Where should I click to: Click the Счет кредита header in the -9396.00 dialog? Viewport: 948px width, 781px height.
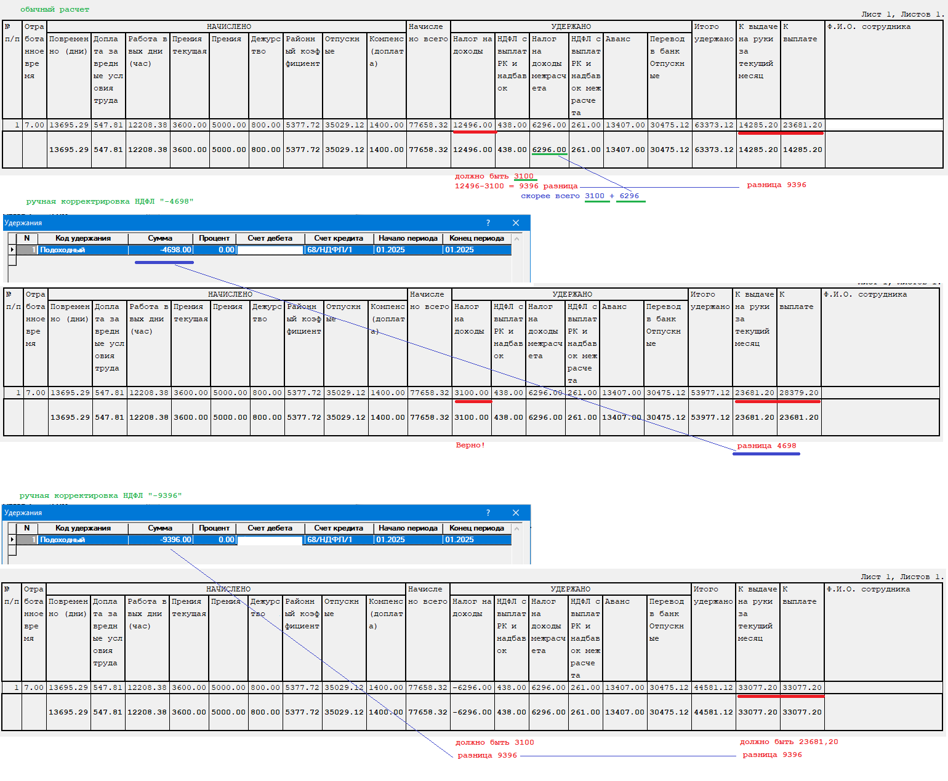339,529
